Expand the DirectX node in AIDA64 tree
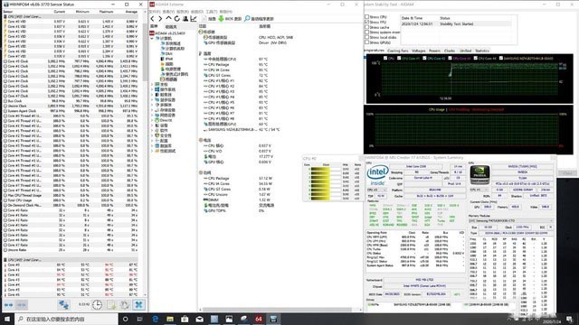 pyautogui.click(x=152, y=120)
